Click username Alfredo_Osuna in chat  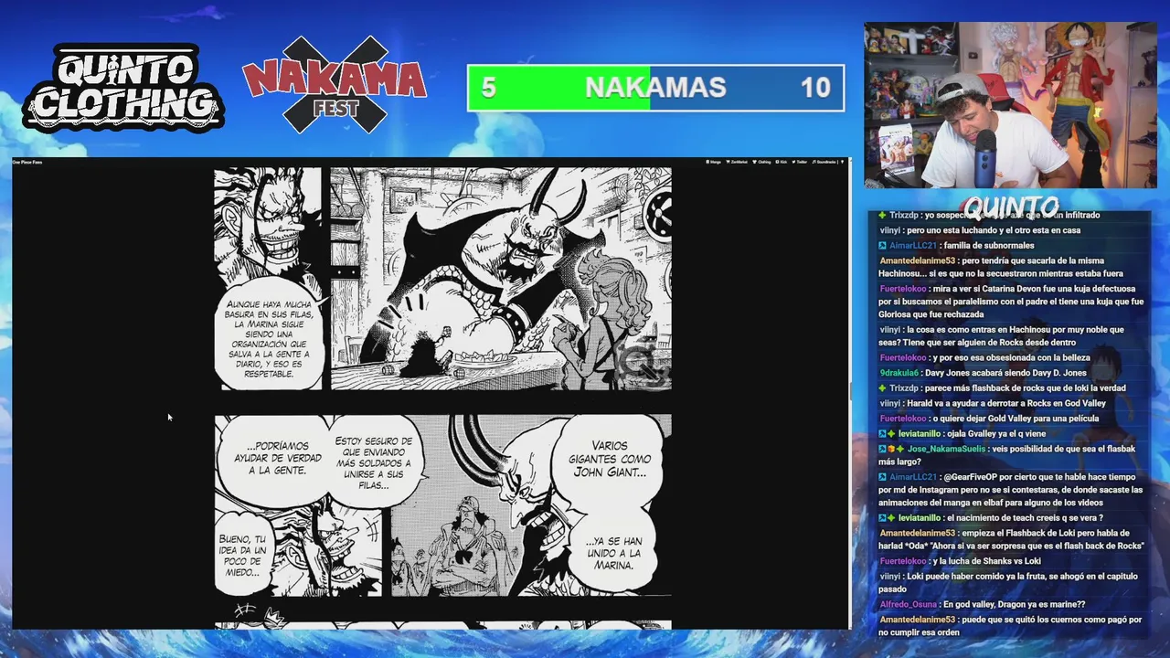[908, 604]
